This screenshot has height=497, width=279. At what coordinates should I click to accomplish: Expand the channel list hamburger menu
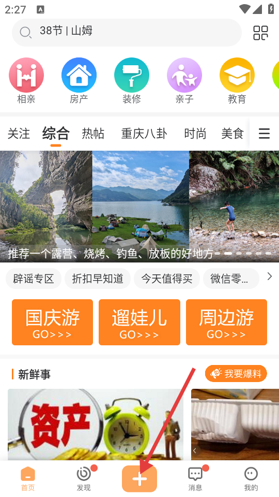[264, 134]
